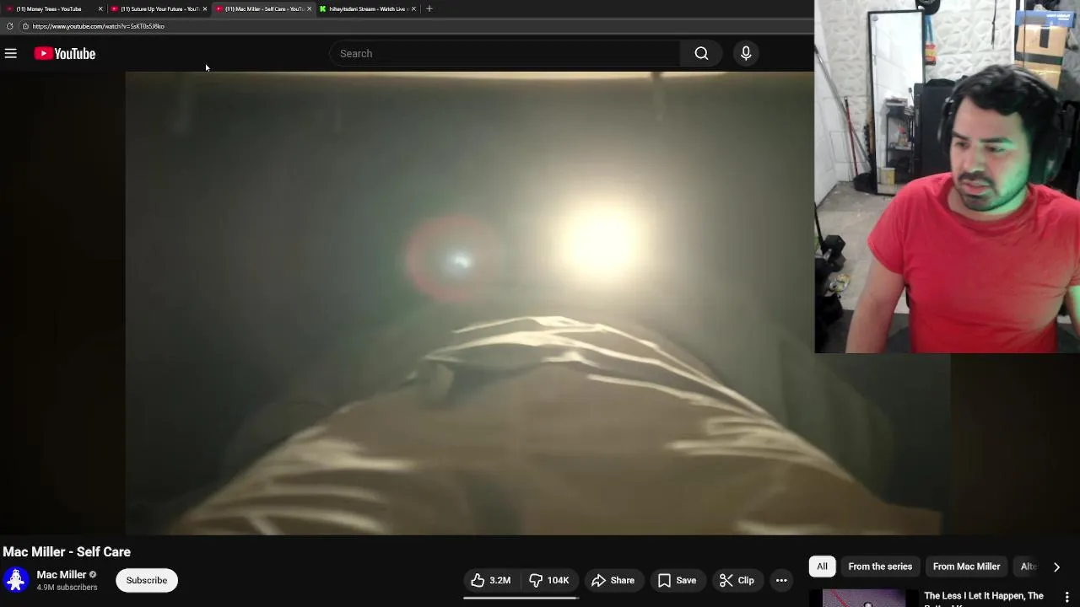Close the Suture Up Your Future tab
Screen dimensions: 1080x607
[x=205, y=8]
